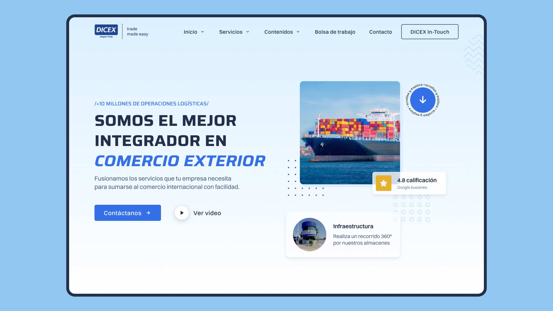Viewport: 553px width, 311px height.
Task: Click the arrow inside the Contáctanos button
Action: (148, 213)
